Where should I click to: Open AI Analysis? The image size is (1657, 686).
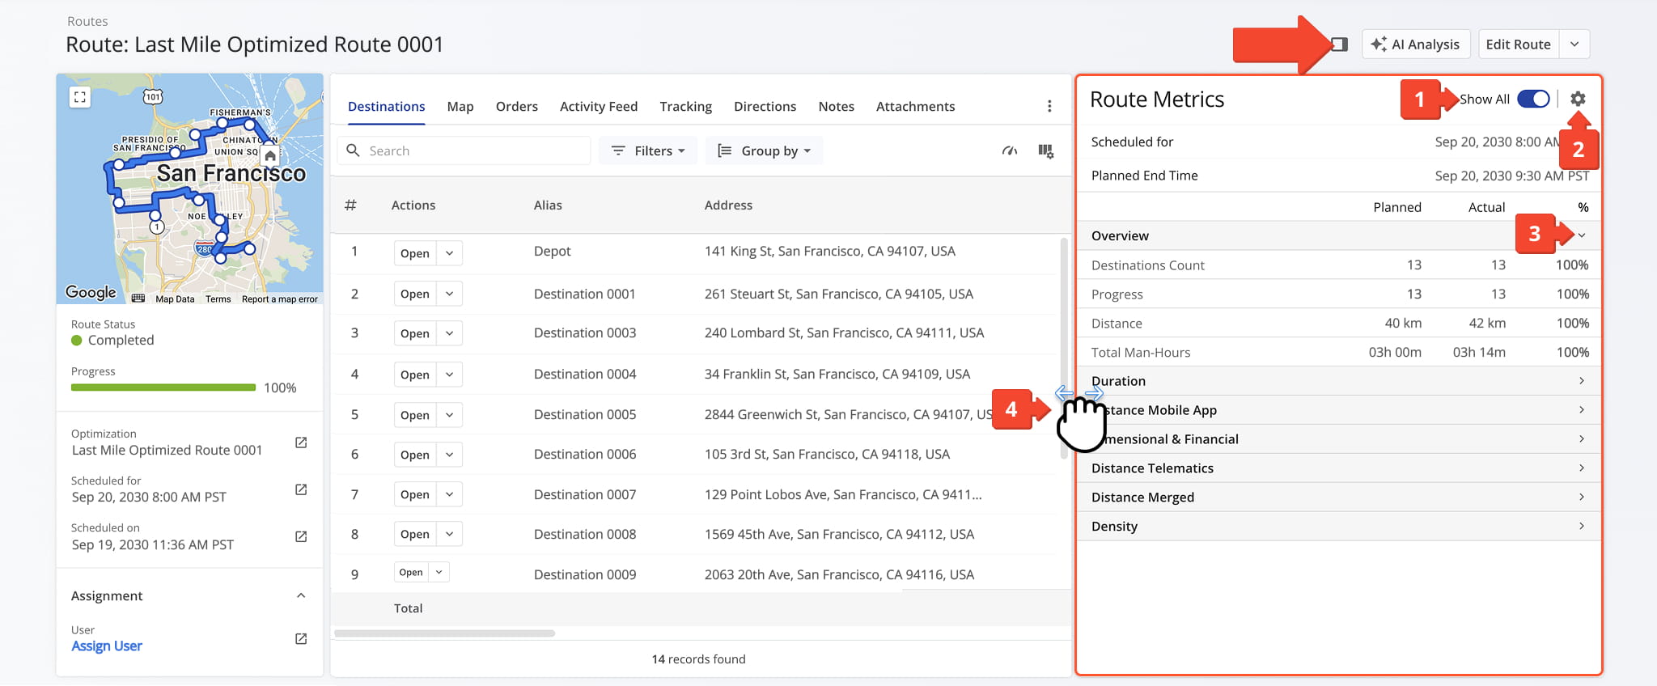click(1415, 44)
